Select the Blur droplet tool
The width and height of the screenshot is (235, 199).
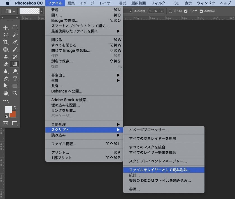pos(6,71)
